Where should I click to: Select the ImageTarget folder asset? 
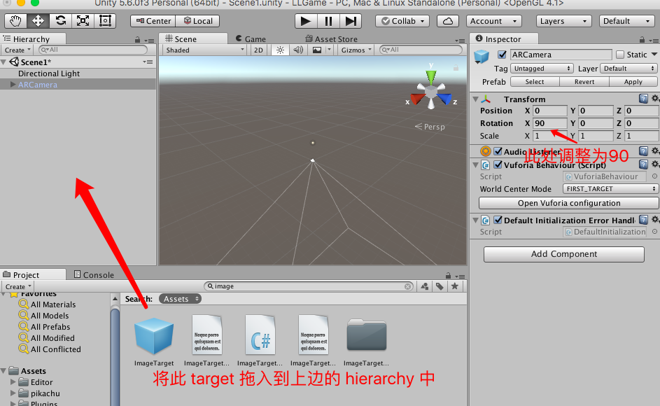pyautogui.click(x=366, y=335)
